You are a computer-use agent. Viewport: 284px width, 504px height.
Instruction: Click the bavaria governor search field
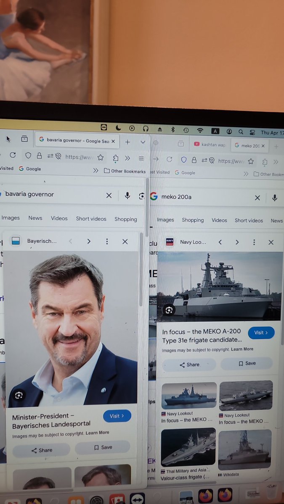53,194
